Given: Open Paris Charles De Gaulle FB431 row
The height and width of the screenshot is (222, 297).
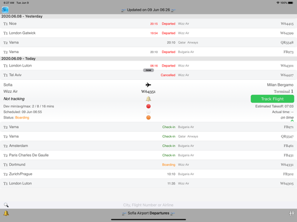Looking at the screenshot, I should tap(148, 155).
